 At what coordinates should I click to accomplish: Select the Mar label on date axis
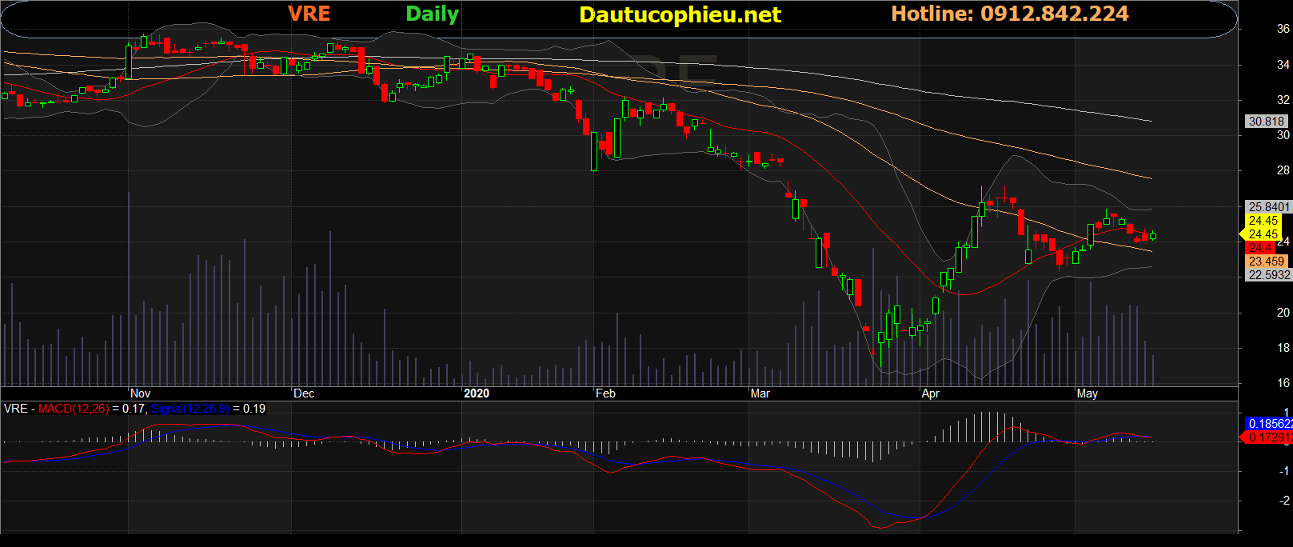760,393
